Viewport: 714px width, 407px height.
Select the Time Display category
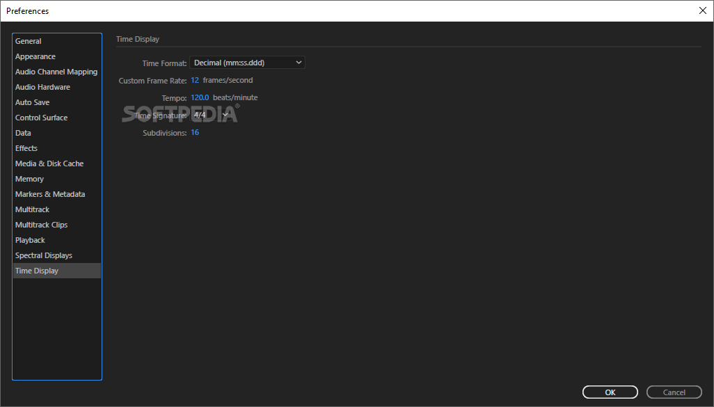pos(57,271)
